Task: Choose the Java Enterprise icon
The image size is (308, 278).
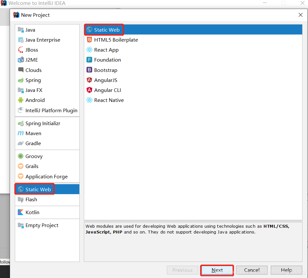Action: [21, 40]
